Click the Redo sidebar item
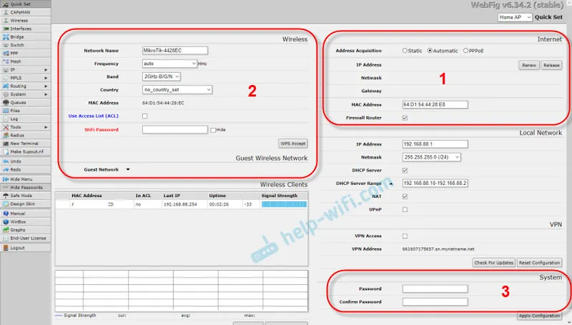Viewport: 572px width, 325px height. click(x=26, y=169)
